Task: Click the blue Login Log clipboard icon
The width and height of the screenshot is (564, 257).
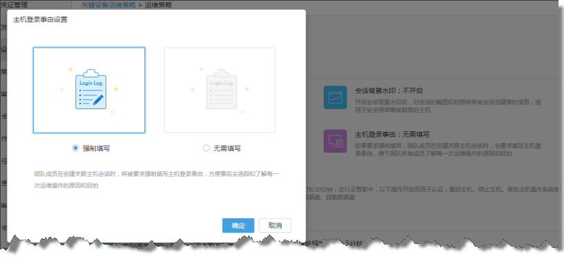Action: [90, 89]
